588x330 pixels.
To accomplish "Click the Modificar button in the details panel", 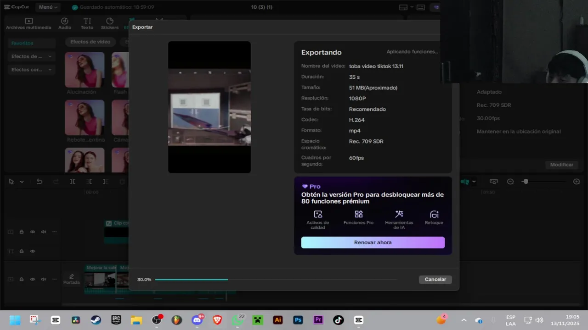I will coord(561,165).
